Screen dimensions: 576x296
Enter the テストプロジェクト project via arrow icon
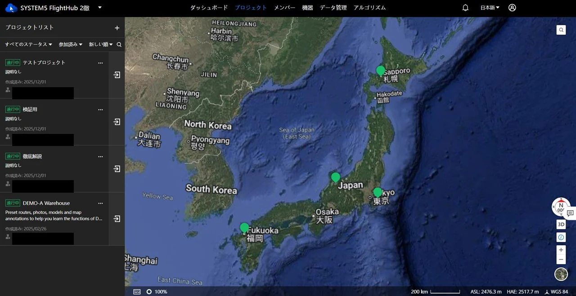point(117,75)
